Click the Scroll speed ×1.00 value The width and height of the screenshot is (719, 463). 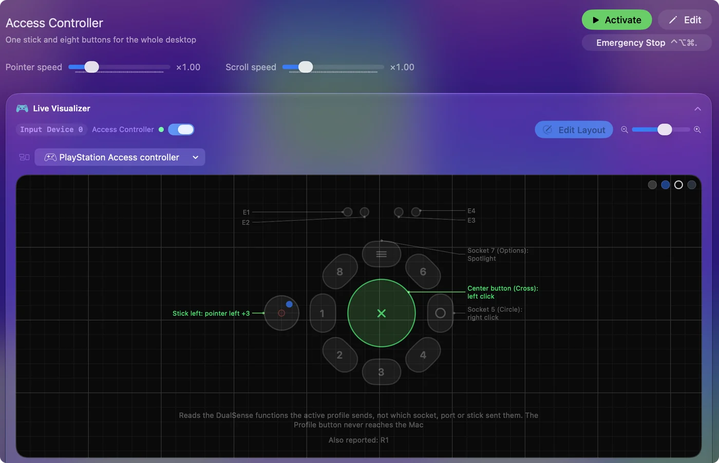point(402,67)
